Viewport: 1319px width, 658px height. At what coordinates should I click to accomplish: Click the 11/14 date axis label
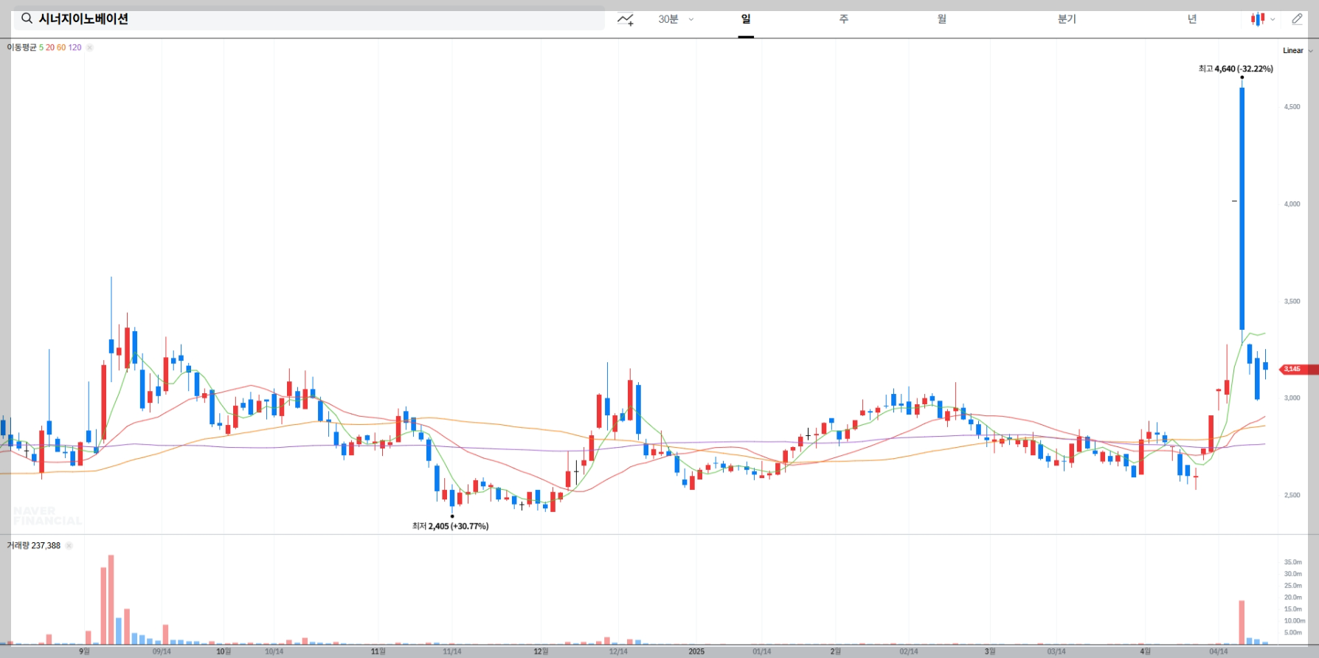(x=452, y=651)
